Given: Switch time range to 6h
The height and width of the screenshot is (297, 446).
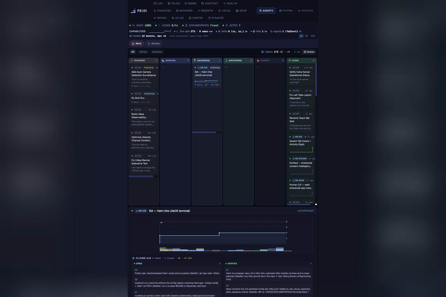Looking at the screenshot, I should tap(307, 36).
